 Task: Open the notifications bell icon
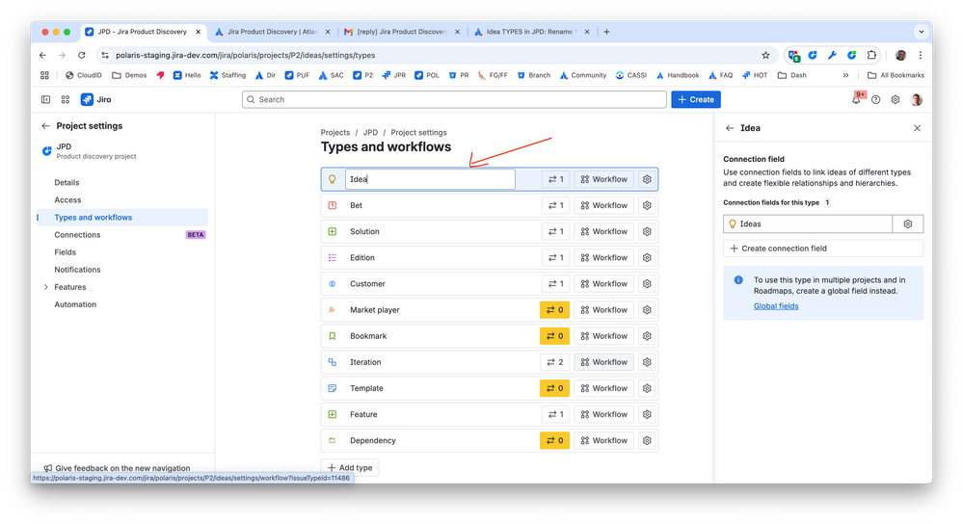[x=856, y=99]
